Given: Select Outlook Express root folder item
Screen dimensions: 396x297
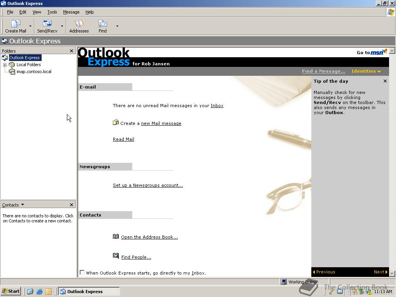Looking at the screenshot, I should click(x=24, y=58).
